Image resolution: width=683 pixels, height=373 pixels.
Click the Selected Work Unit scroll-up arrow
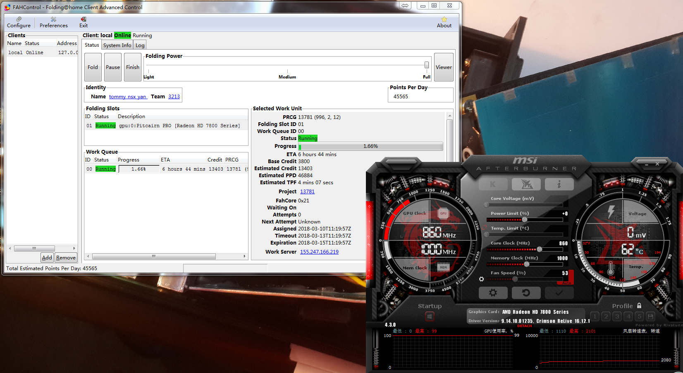tap(450, 116)
